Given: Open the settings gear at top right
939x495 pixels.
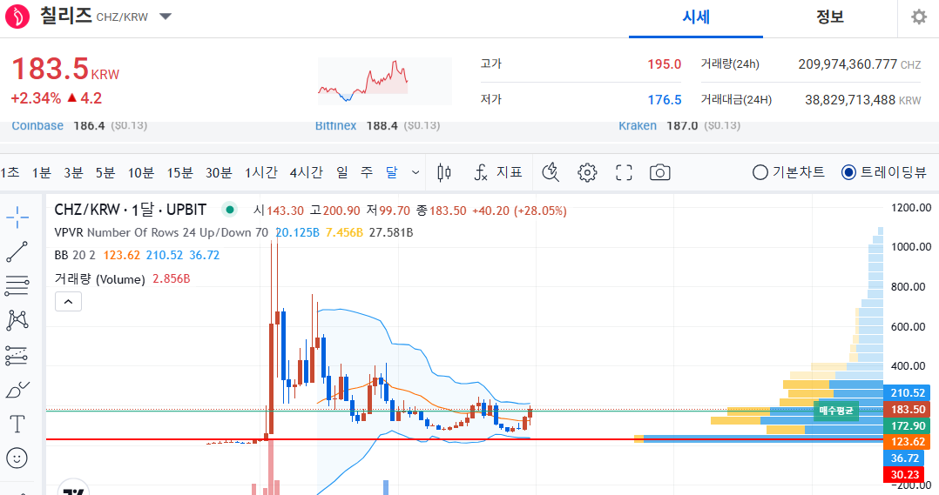Looking at the screenshot, I should tap(919, 17).
